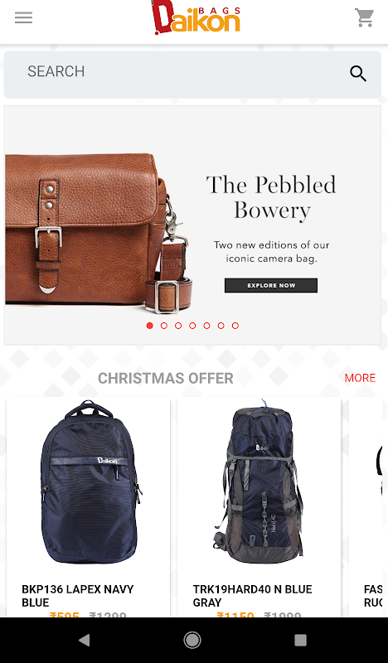
Task: Jump to the fourth carousel dot
Action: click(x=192, y=326)
